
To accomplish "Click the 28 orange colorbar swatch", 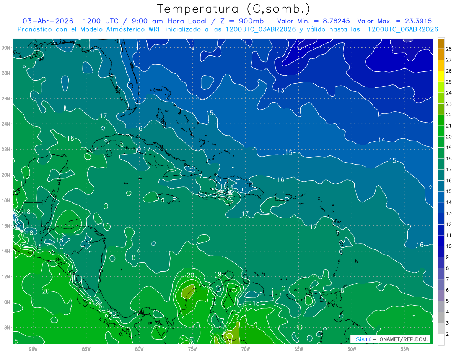I will coord(441,44).
